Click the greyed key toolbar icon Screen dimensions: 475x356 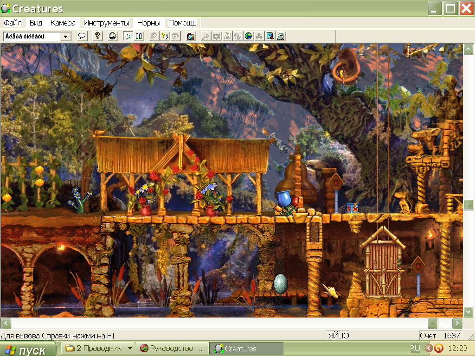206,36
